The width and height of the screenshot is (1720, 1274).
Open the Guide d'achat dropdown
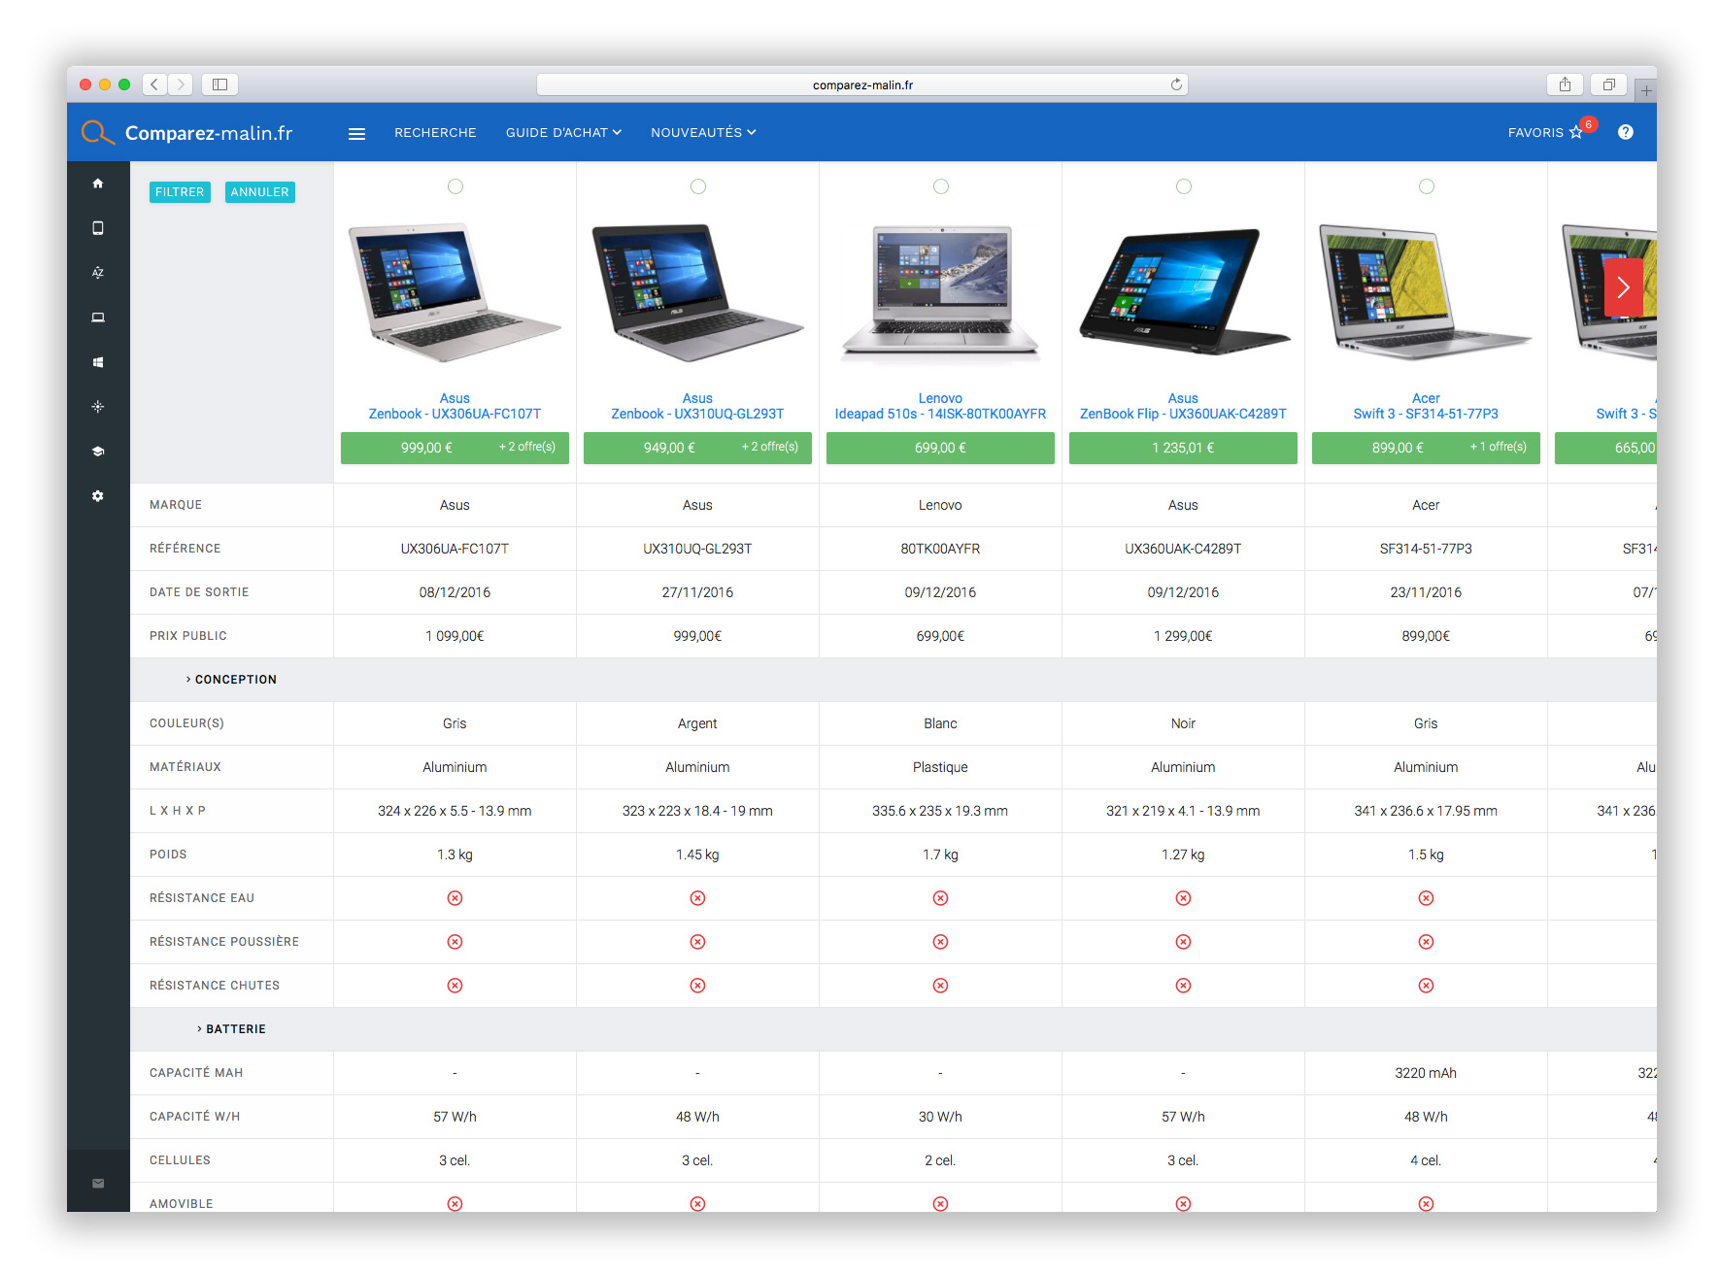[x=563, y=132]
